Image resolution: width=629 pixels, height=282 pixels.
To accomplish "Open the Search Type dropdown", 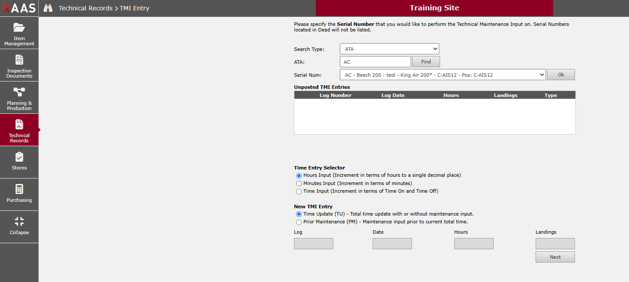I will click(389, 49).
